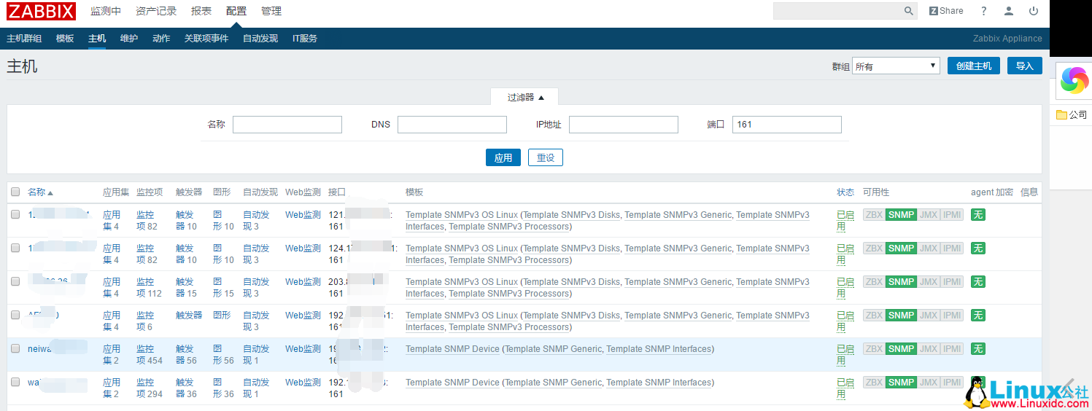Tick the checkbox of the first host row
Screen dimensions: 1092x411
(x=15, y=214)
